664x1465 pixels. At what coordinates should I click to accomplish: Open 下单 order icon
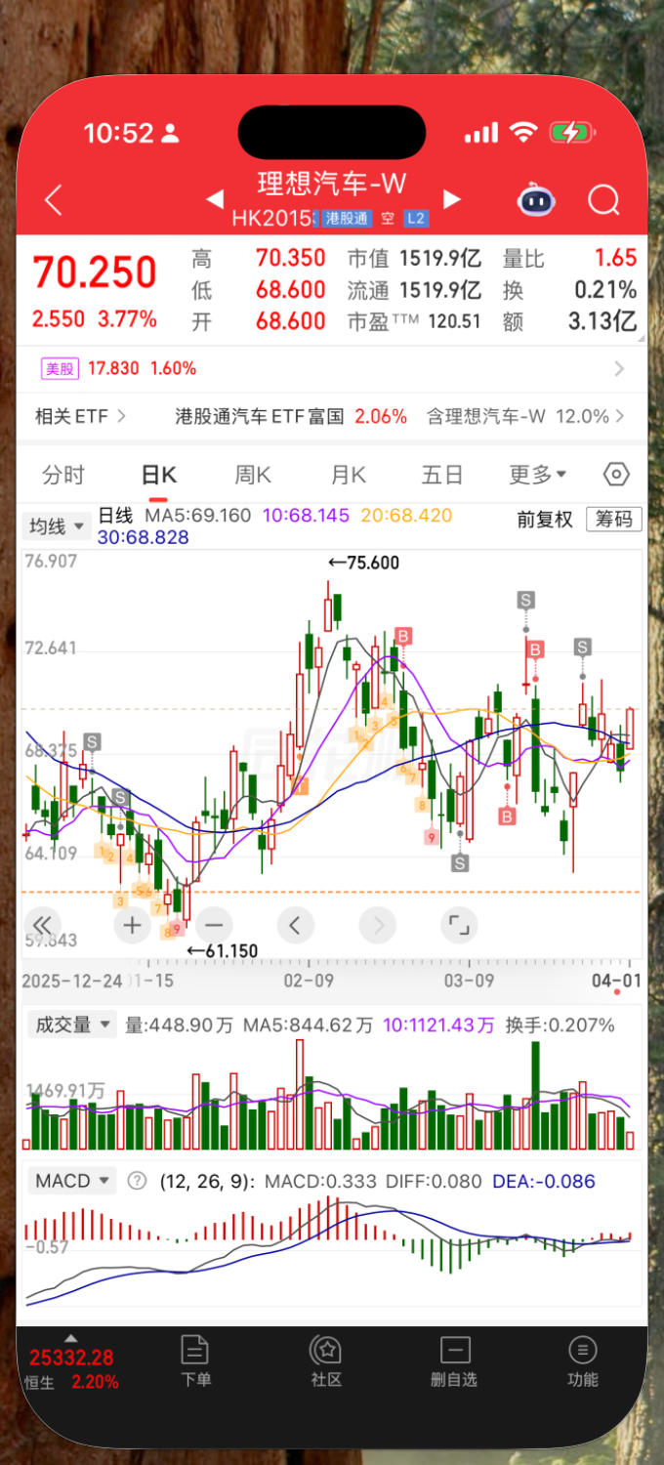point(195,1361)
